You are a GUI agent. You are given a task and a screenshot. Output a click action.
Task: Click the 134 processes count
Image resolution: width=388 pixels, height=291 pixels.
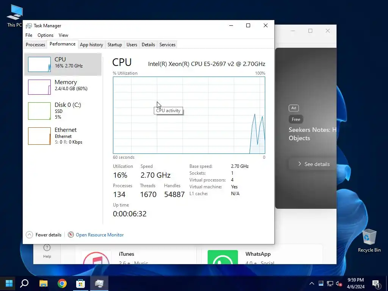119,194
